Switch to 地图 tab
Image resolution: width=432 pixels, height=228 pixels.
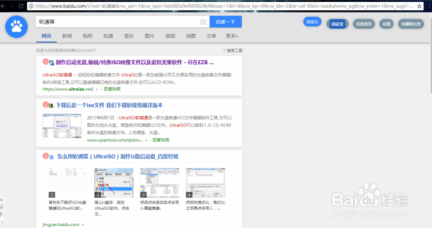tap(191, 36)
